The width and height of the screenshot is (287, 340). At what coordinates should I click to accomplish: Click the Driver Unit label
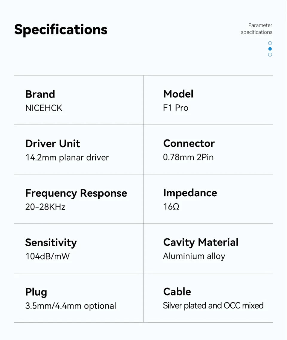[53, 143]
